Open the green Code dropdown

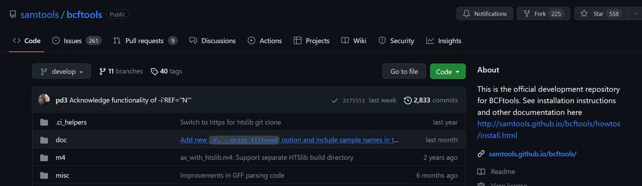click(x=448, y=71)
